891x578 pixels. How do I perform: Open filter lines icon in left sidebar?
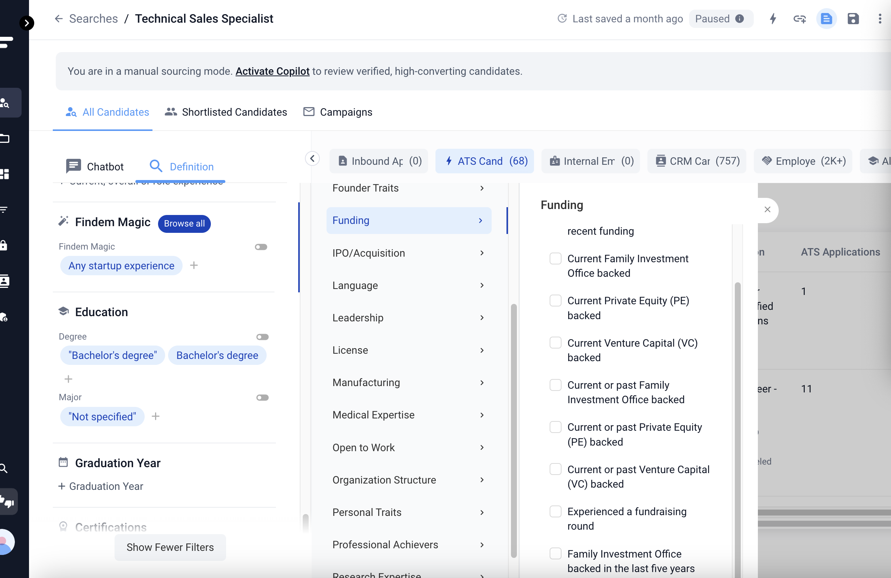(x=4, y=210)
